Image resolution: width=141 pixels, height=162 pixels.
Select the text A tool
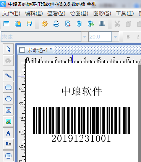(8, 133)
